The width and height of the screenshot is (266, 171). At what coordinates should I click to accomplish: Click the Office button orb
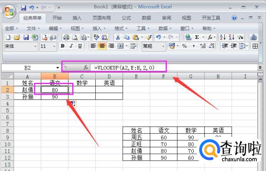tap(9, 12)
